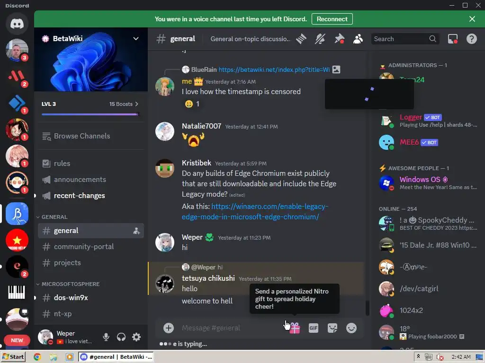
Task: Click the server boost progress bar
Action: [x=90, y=114]
